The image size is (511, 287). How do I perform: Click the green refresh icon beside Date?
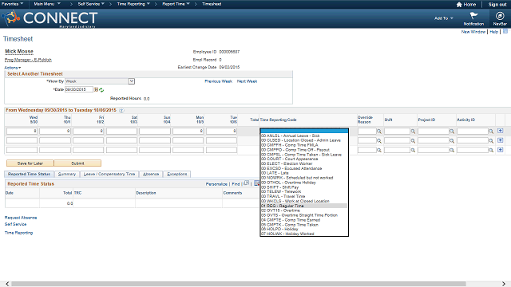pyautogui.click(x=101, y=90)
